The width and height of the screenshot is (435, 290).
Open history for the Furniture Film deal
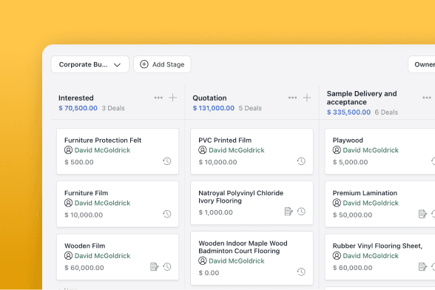tap(167, 214)
